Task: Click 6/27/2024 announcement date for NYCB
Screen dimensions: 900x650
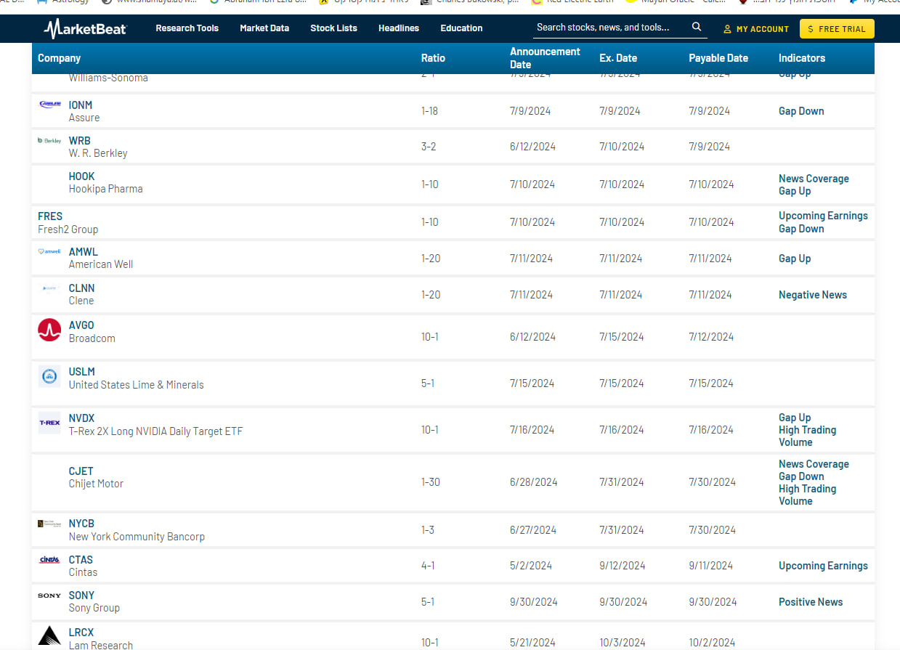Action: click(533, 530)
